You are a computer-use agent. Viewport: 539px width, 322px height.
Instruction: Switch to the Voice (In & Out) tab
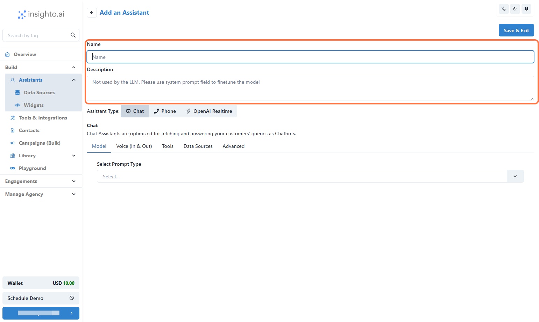(134, 146)
